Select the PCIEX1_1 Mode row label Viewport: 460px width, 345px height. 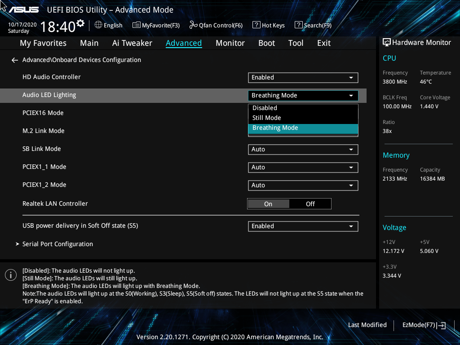point(44,167)
